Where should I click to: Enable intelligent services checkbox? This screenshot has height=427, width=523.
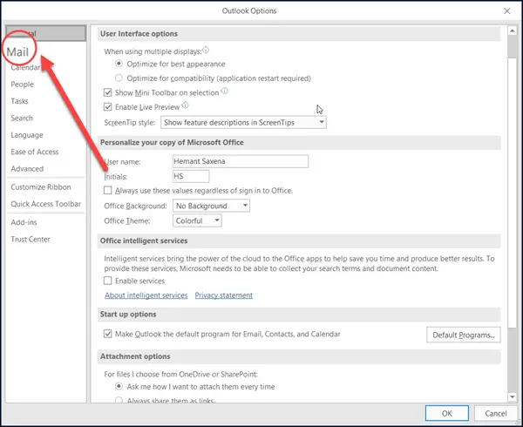pyautogui.click(x=108, y=281)
